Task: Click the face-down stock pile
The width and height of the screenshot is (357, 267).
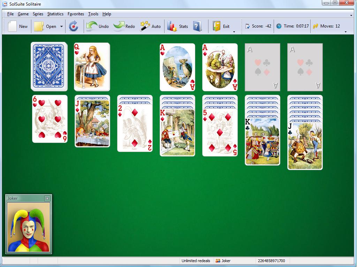Action: tap(49, 67)
